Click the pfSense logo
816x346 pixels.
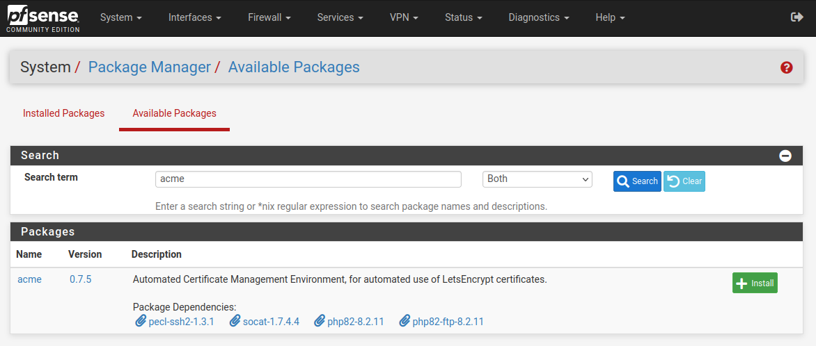(x=43, y=19)
